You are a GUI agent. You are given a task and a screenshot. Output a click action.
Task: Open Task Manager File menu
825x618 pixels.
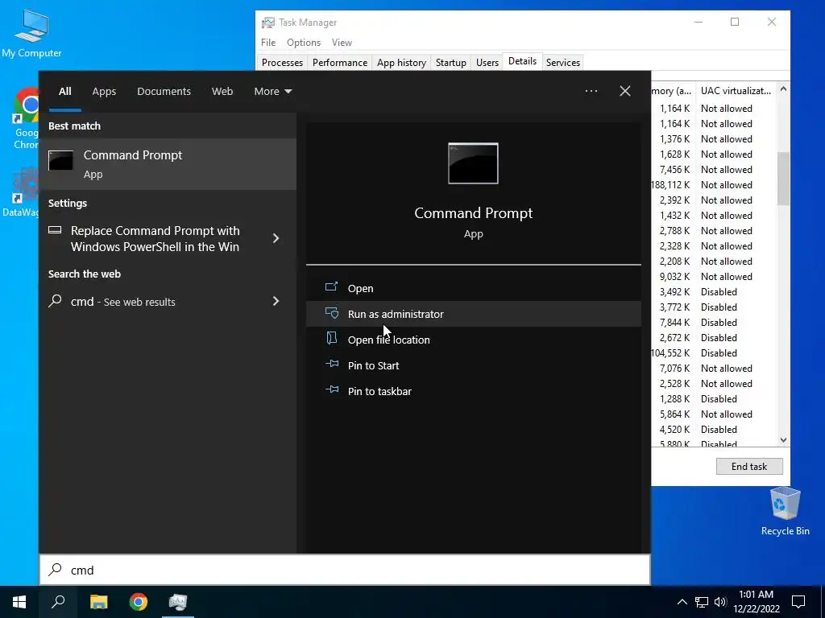pos(267,43)
